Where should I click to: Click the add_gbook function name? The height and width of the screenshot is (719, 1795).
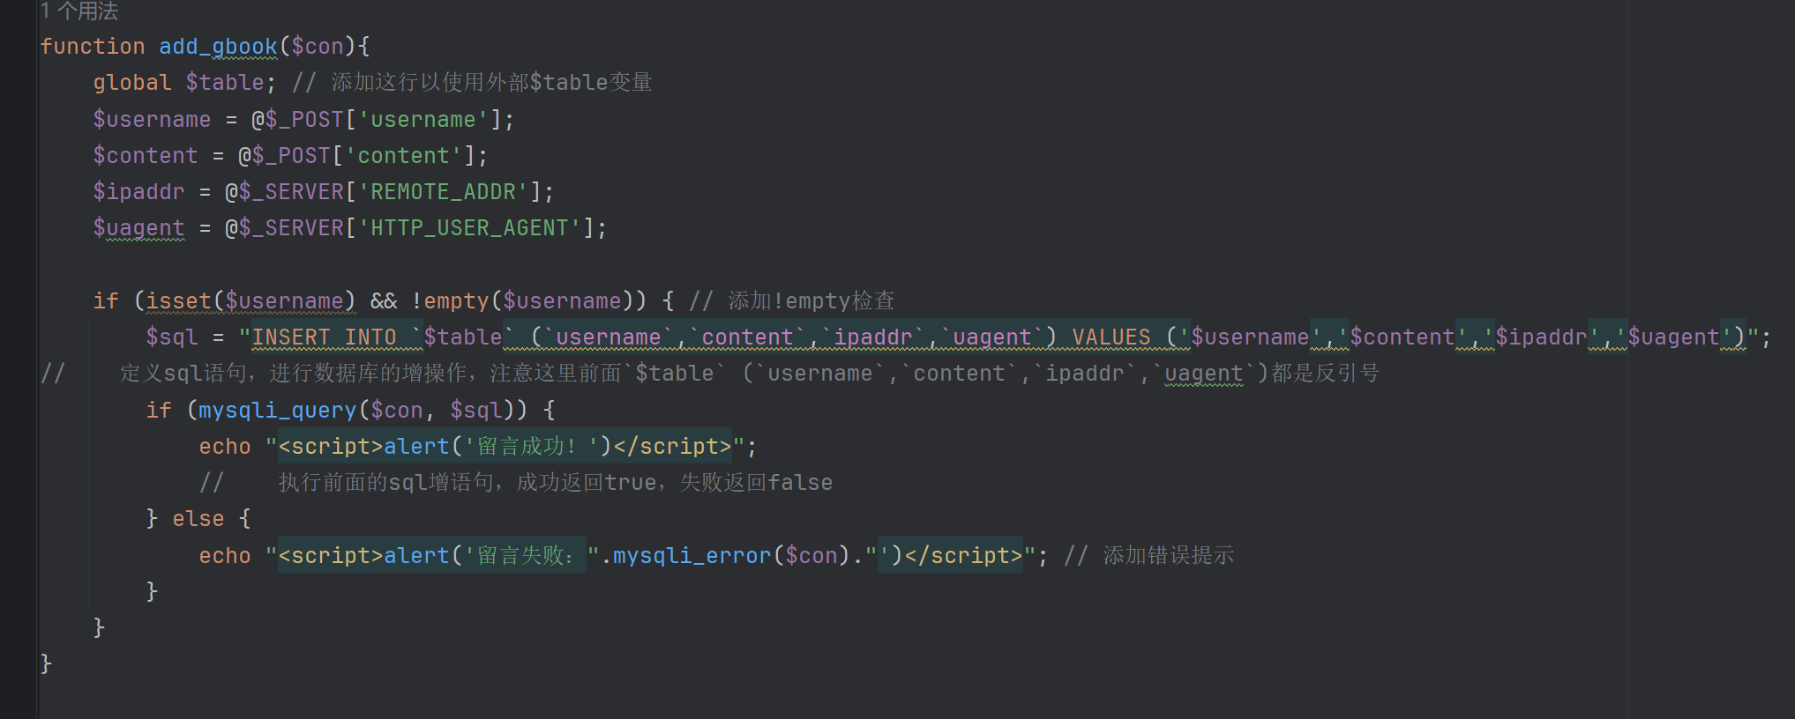pyautogui.click(x=218, y=47)
